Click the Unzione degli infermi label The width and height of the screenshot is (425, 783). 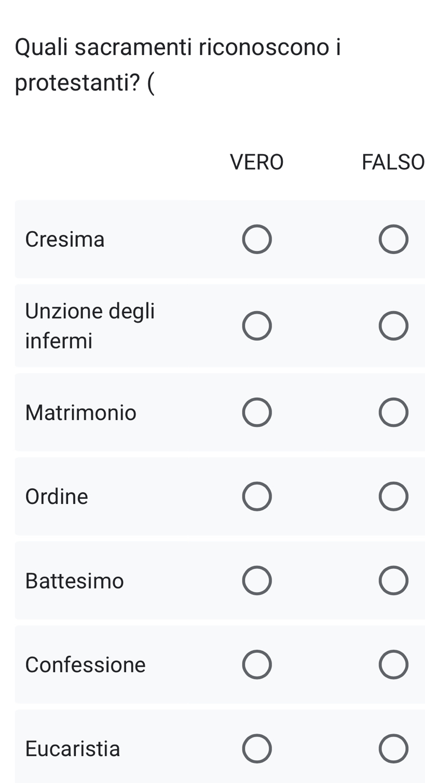click(90, 326)
